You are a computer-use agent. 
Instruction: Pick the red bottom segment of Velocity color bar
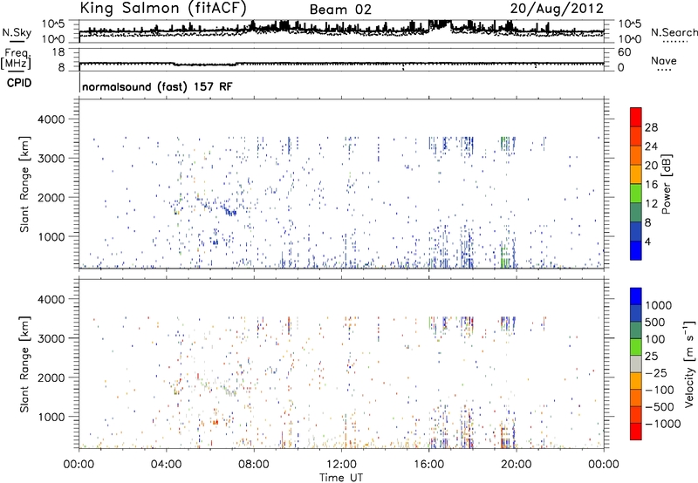click(x=636, y=432)
